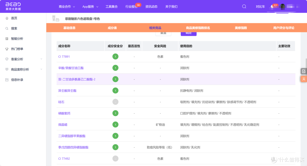Click the magnifier icon beside 搜索
307x166 pixels.
[7, 29]
